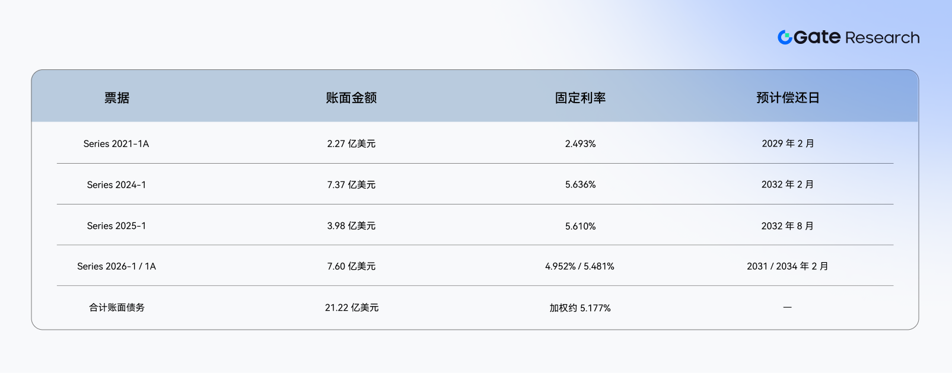952x373 pixels.
Task: Select the 2.493% interest rate cell
Action: pos(580,144)
